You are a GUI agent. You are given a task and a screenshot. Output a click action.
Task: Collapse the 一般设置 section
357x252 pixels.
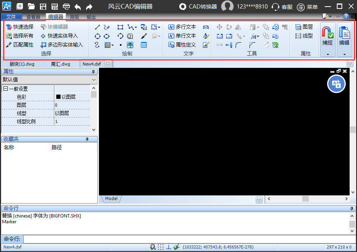(x=6, y=89)
